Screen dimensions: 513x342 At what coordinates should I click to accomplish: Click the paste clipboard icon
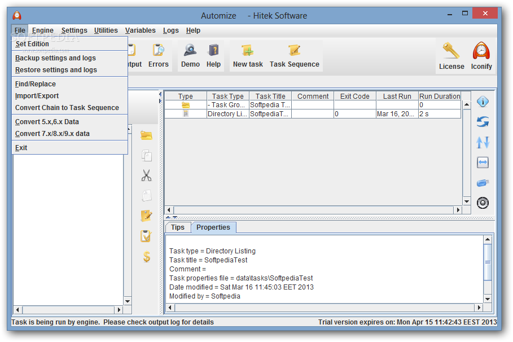click(x=146, y=196)
